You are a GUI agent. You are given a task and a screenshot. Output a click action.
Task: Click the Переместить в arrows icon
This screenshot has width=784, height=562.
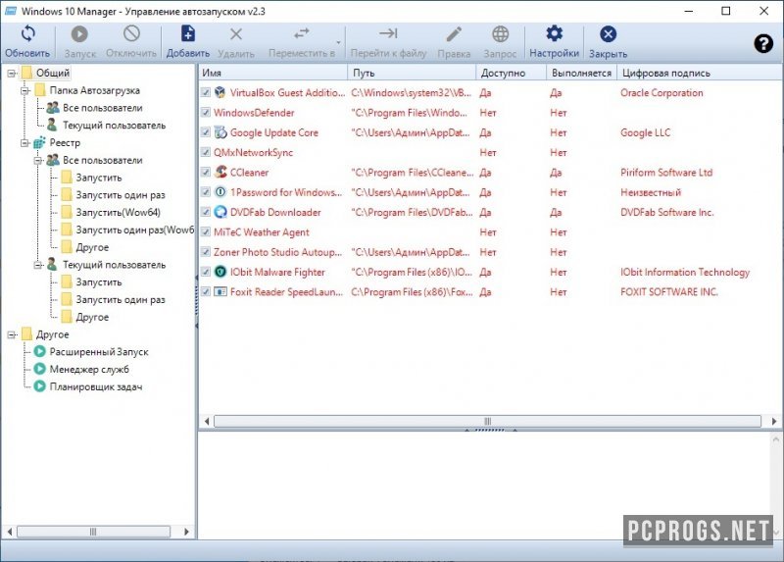(302, 33)
